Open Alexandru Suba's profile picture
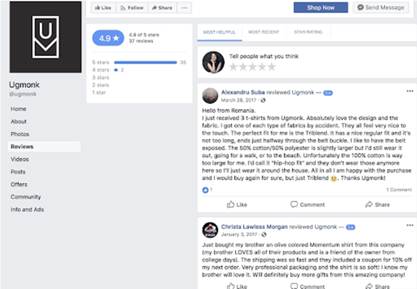Viewport: 417px width, 289px height. pyautogui.click(x=210, y=96)
